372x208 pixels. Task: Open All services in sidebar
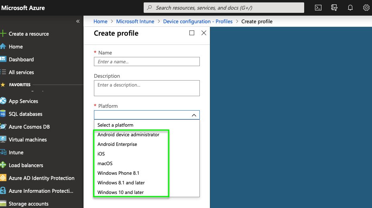21,72
